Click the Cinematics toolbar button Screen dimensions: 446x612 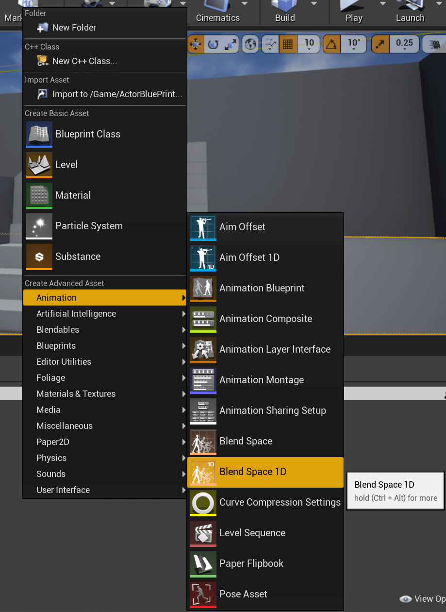click(218, 12)
